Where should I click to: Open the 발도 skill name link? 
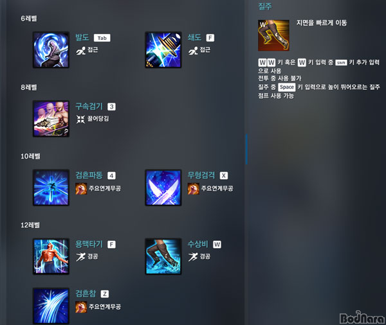pos(82,38)
